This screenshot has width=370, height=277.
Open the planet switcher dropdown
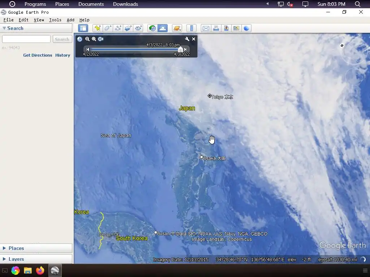177,28
